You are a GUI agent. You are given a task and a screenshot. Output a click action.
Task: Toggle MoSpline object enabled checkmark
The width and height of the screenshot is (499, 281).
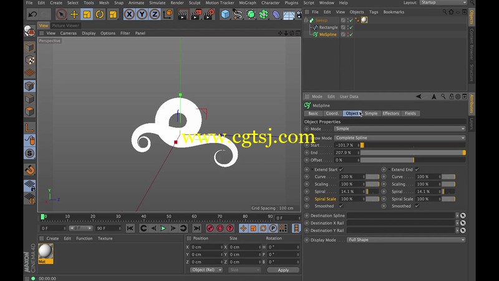pos(351,34)
